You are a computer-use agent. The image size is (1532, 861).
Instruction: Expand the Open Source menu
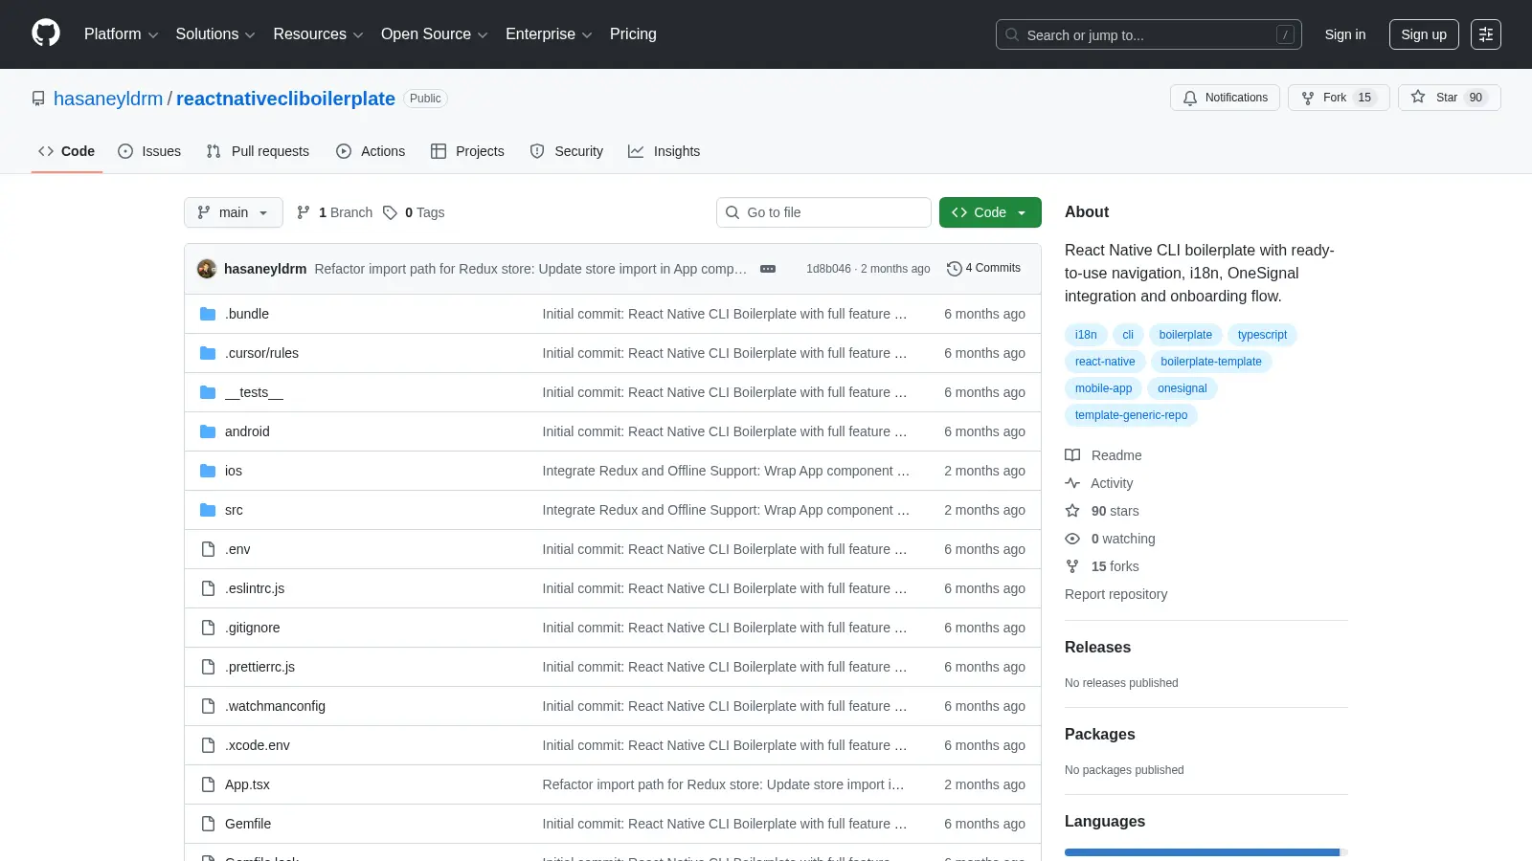(434, 34)
